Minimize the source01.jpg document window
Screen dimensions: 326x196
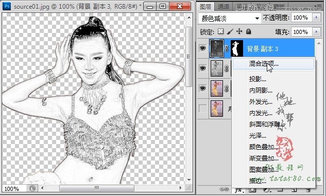point(150,6)
